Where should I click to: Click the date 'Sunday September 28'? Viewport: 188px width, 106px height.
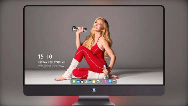52,62
